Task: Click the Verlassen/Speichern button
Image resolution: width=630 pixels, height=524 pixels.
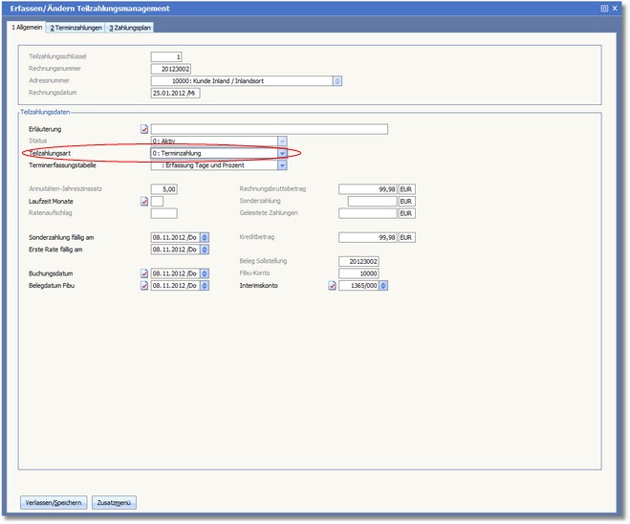Action: (54, 502)
